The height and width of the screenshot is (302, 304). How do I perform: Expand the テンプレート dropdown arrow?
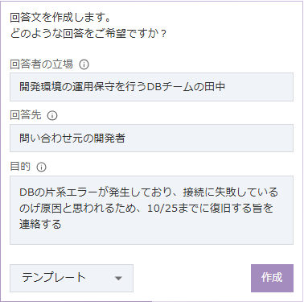[x=118, y=279]
